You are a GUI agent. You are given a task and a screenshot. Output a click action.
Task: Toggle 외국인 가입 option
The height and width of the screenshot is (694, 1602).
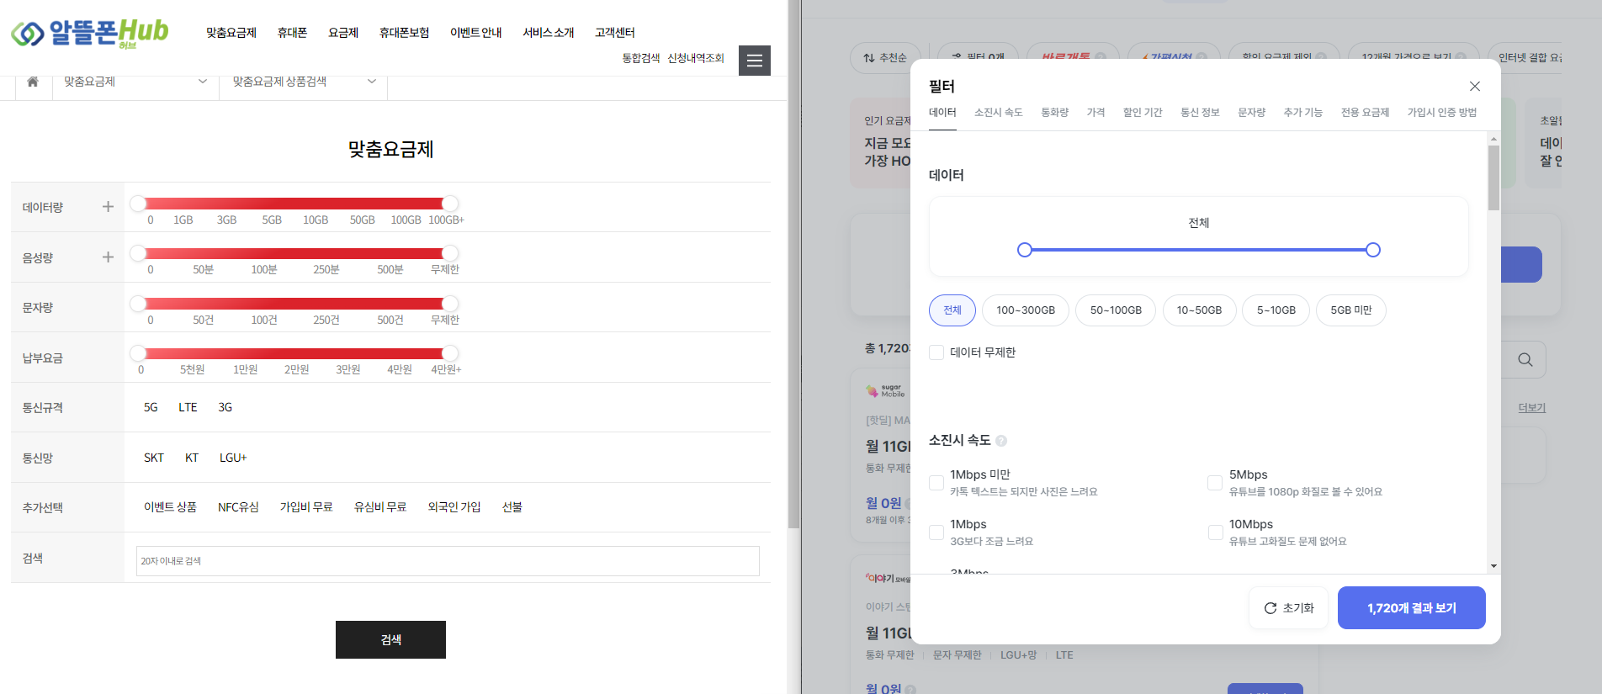click(454, 507)
